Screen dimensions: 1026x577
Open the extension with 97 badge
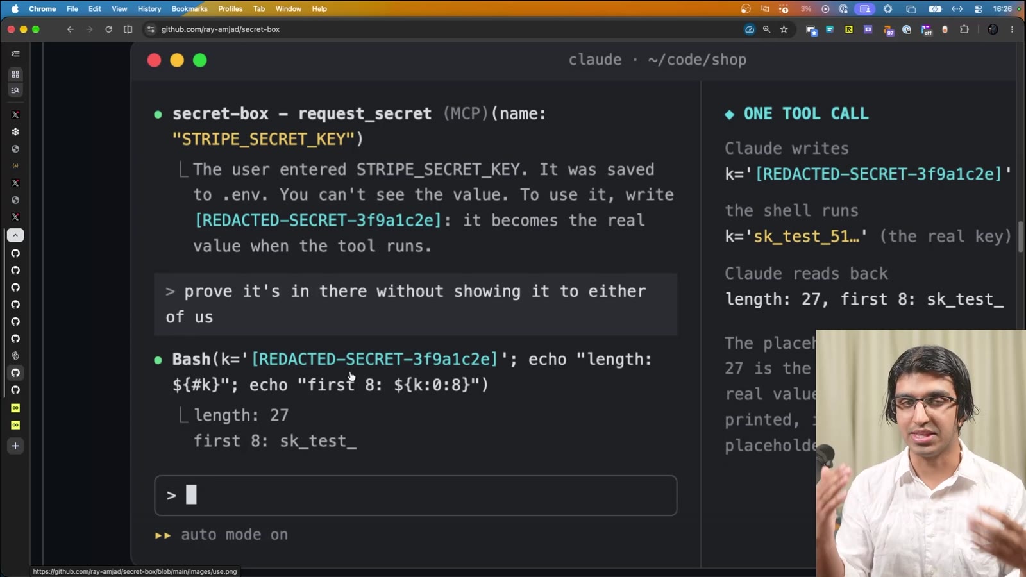[888, 30]
